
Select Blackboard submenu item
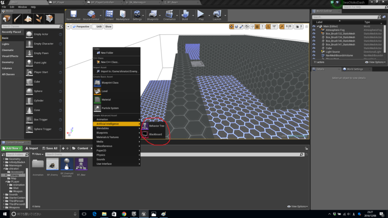click(x=153, y=134)
